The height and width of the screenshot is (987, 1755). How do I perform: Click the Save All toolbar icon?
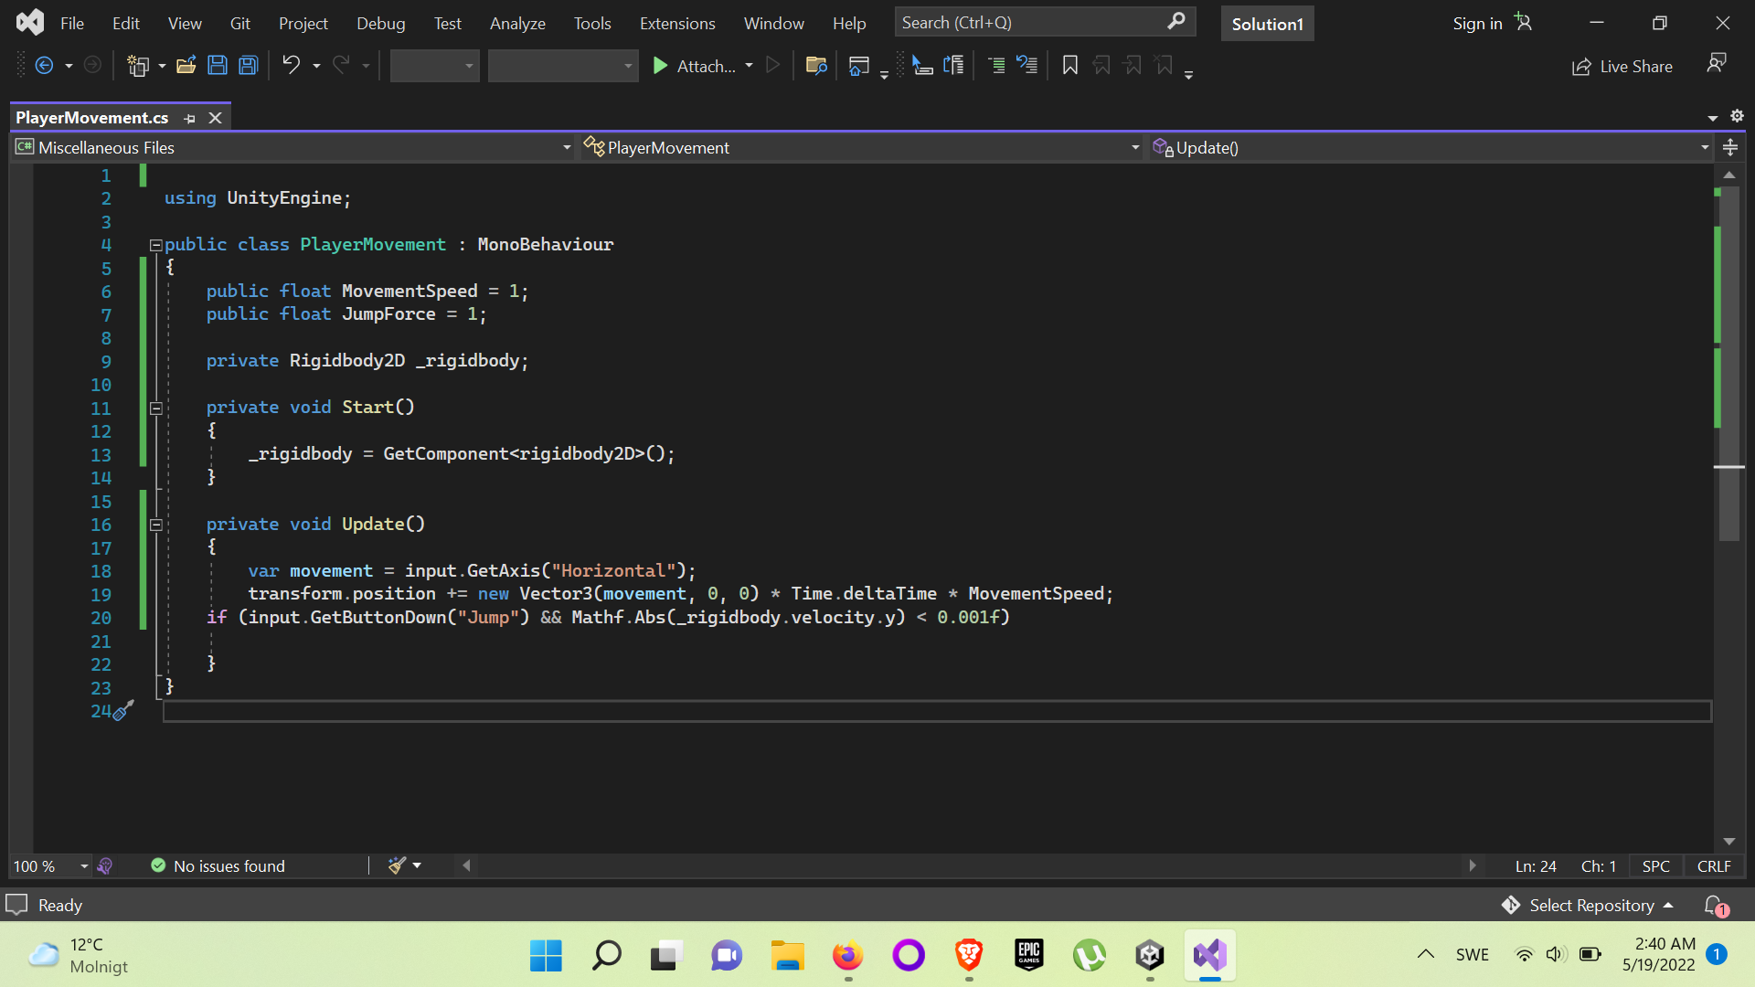tap(248, 66)
